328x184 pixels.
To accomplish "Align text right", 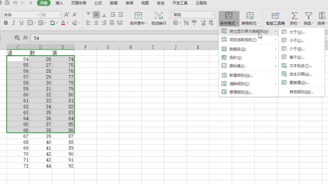I will point(104,22).
